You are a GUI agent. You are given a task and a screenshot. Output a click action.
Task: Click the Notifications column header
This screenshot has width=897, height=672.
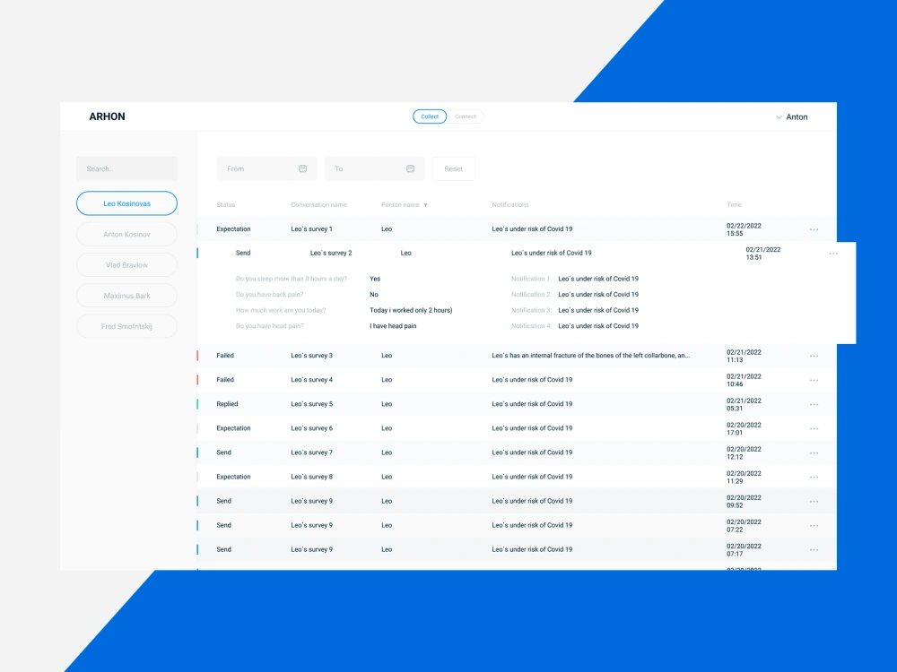tap(510, 204)
